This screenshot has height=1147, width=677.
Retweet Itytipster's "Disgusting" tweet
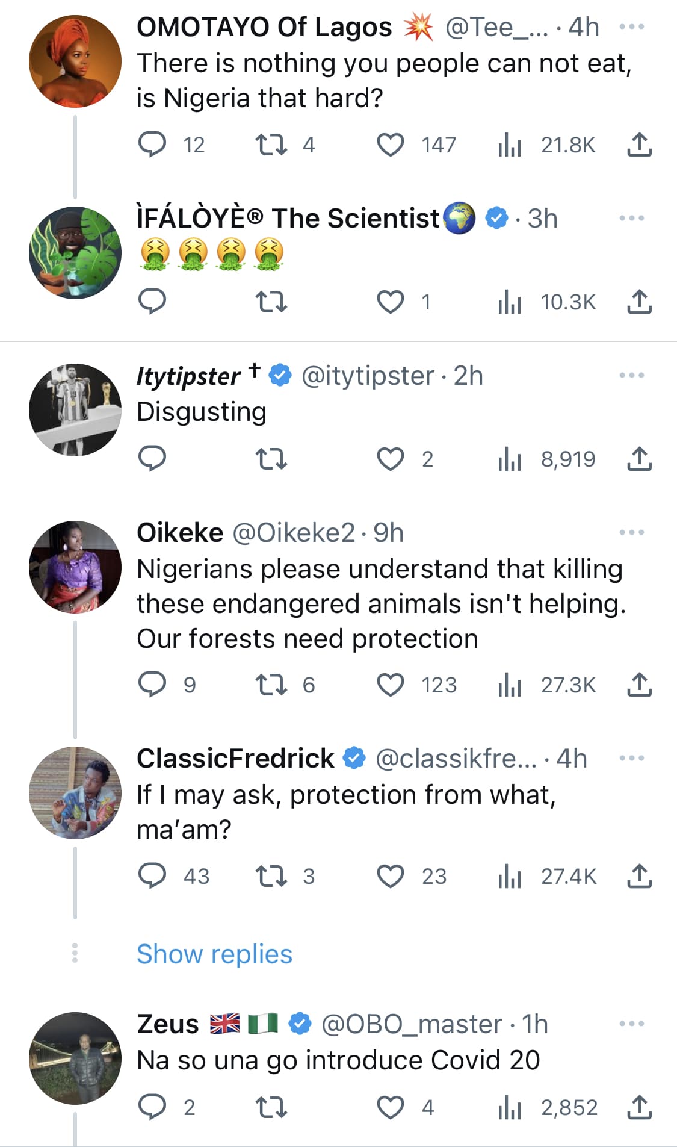pos(271,459)
